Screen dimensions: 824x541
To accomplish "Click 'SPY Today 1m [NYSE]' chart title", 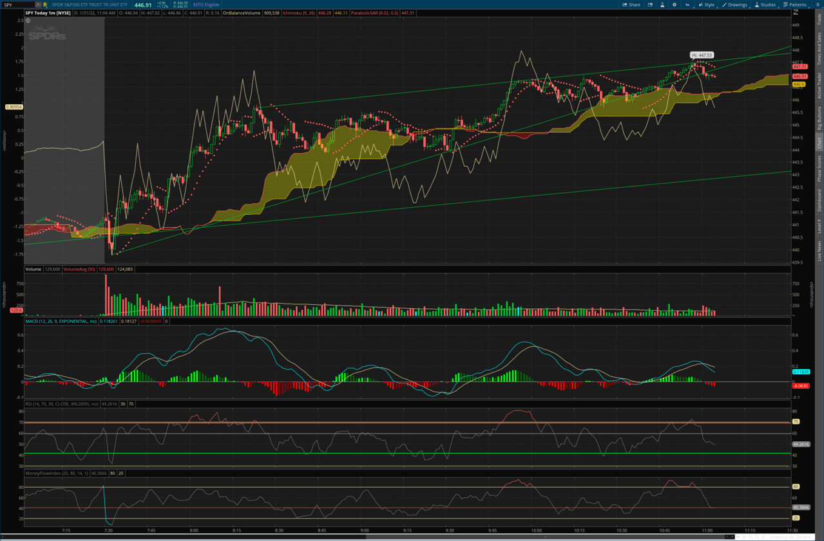I will click(48, 13).
